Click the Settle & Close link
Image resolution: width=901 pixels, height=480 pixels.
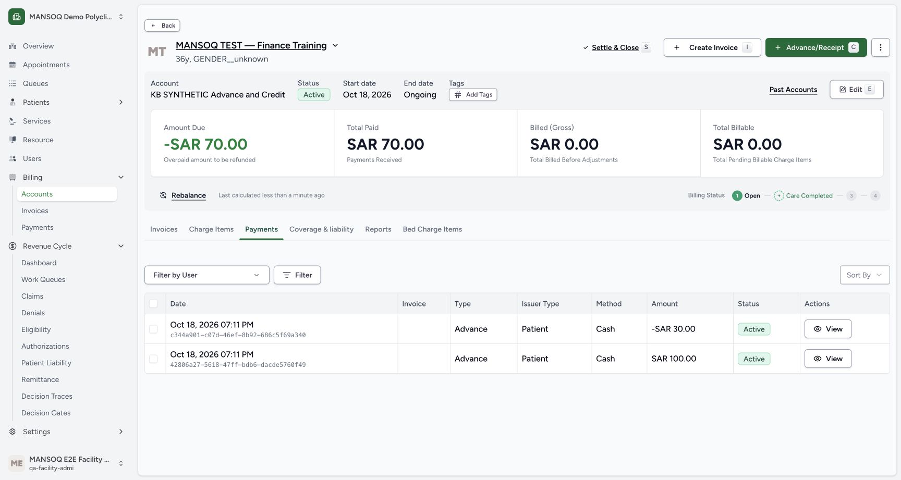[615, 47]
